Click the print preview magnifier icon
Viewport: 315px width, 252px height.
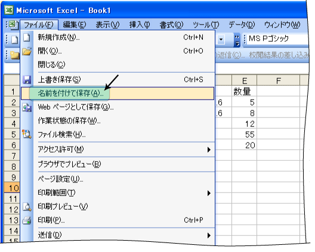click(27, 207)
